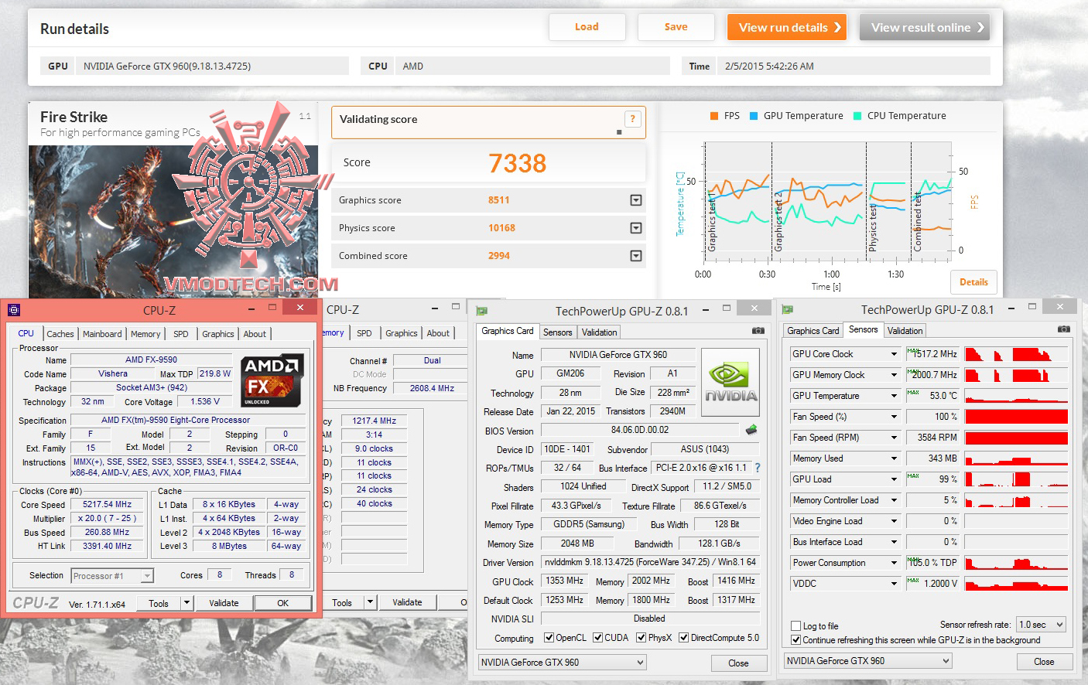The height and width of the screenshot is (685, 1088).
Task: Switch to the Caches tab in CPU-Z
Action: coord(60,334)
